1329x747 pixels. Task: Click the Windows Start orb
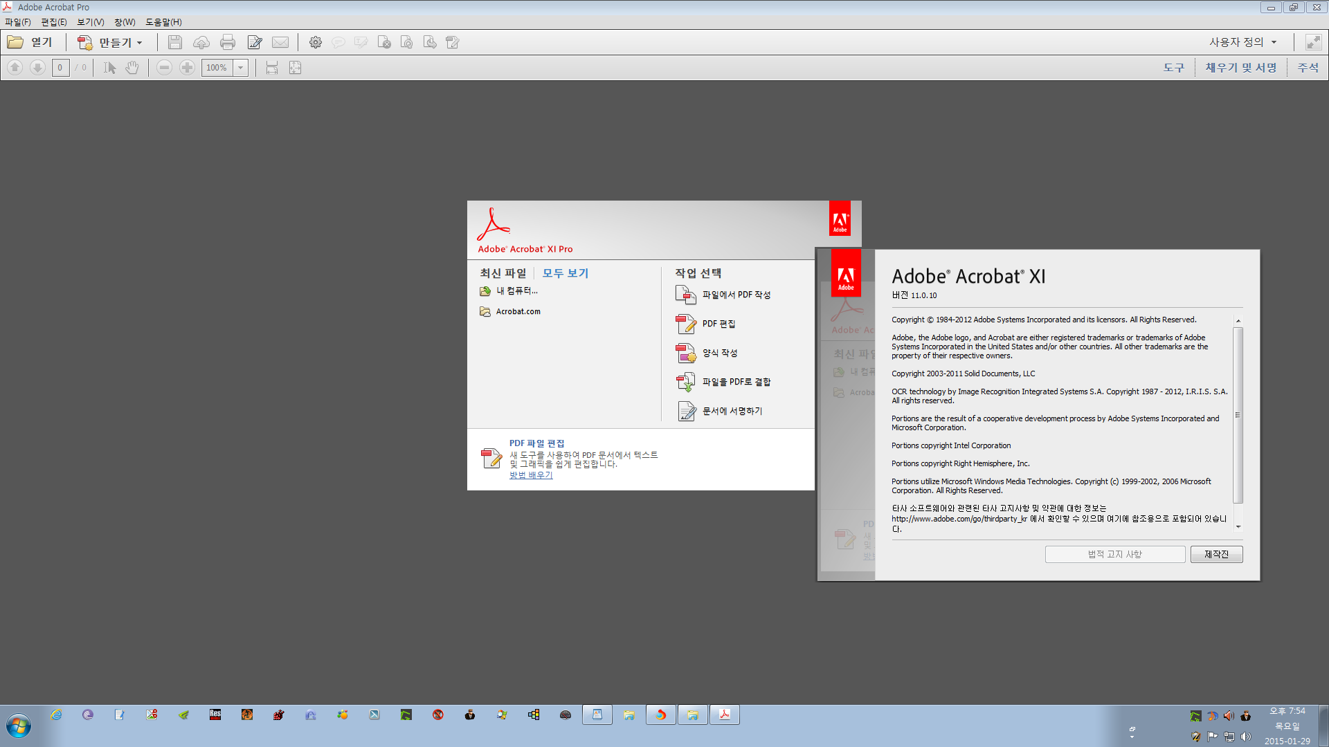(x=19, y=726)
